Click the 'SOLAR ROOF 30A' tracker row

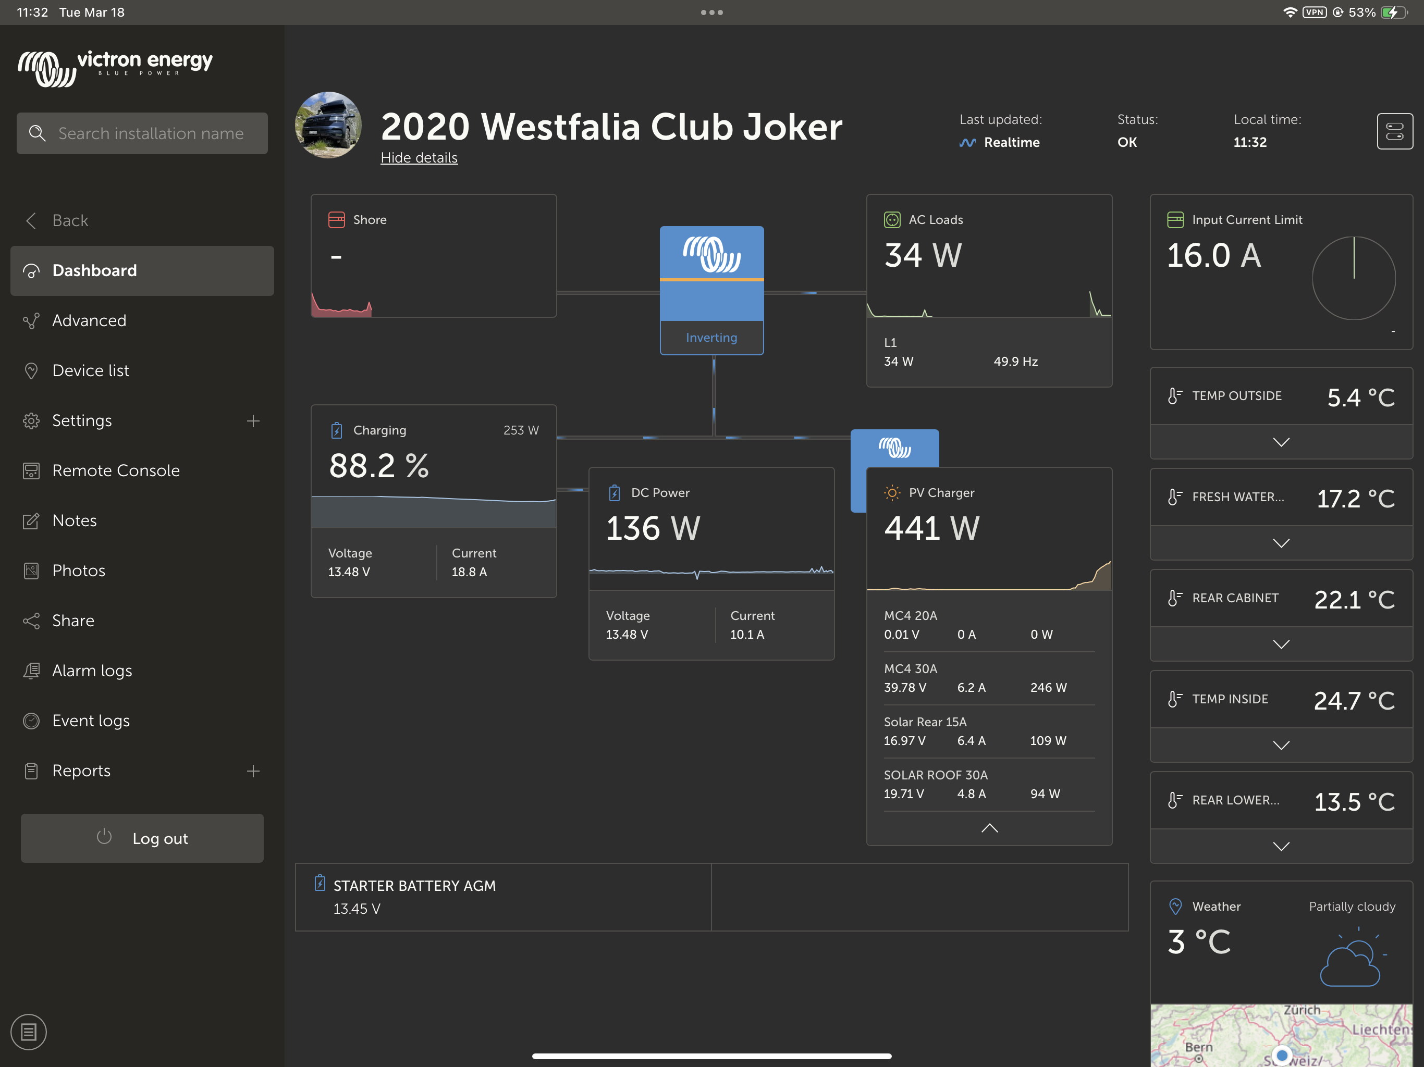click(x=989, y=785)
